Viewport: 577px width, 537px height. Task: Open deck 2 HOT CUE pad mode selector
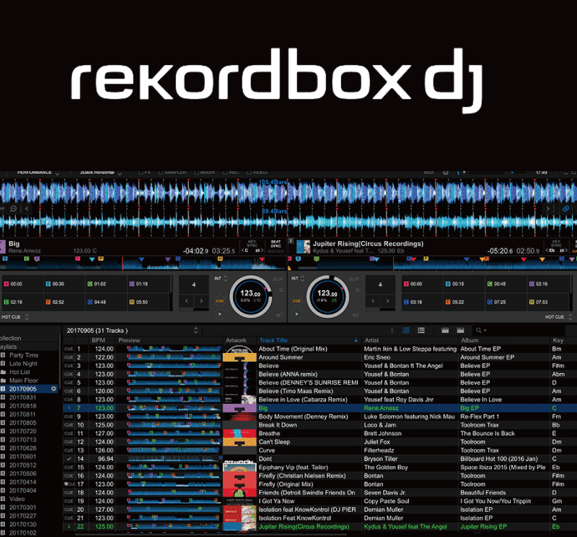(x=558, y=317)
